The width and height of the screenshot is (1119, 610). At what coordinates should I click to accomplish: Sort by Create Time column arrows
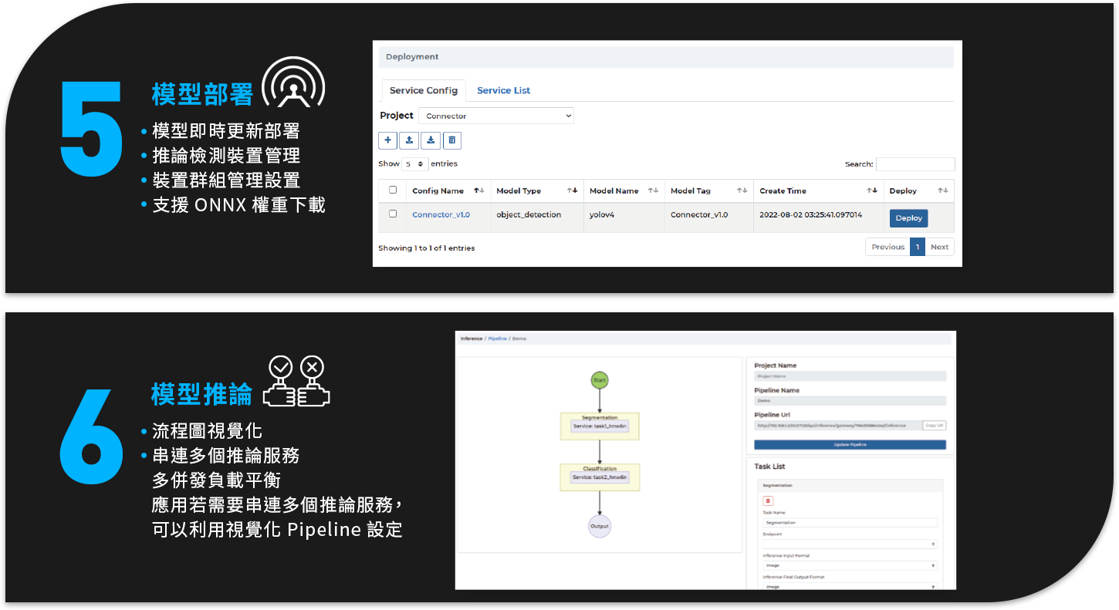click(x=872, y=190)
